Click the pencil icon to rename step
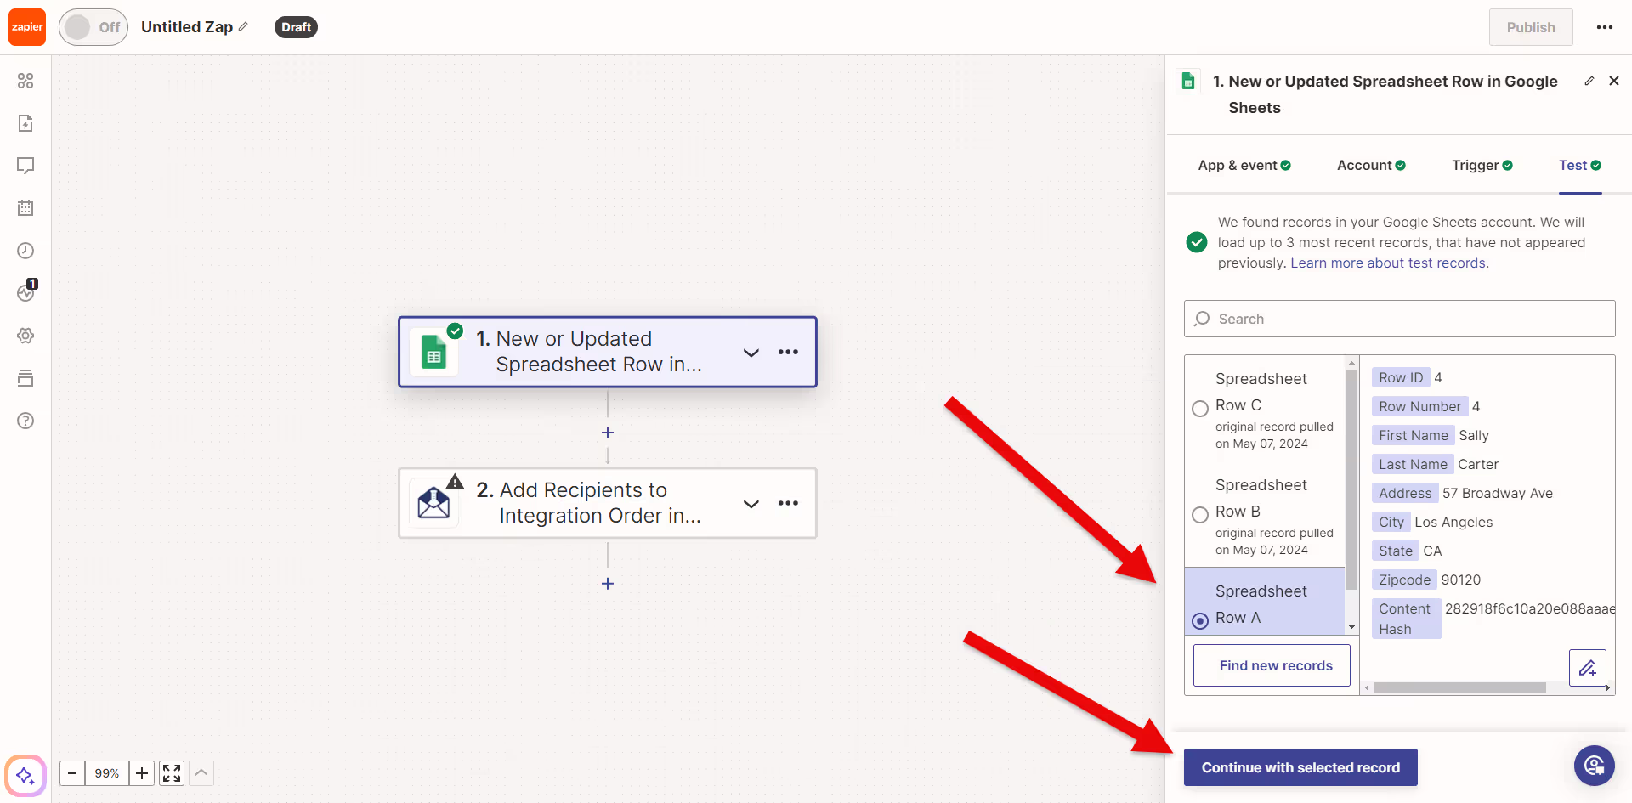 tap(1589, 81)
